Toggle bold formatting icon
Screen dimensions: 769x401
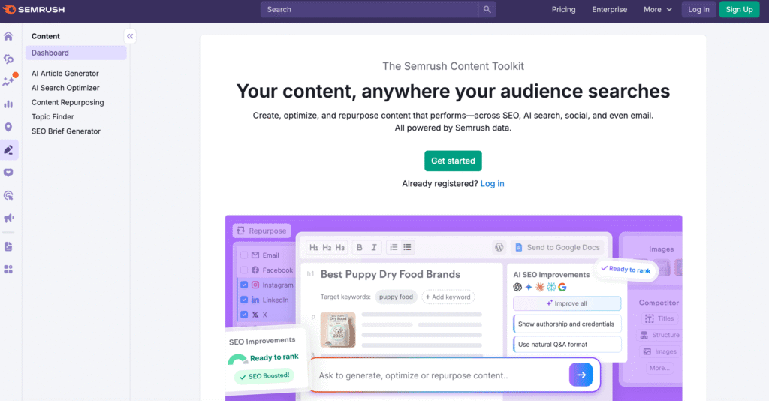pos(360,248)
